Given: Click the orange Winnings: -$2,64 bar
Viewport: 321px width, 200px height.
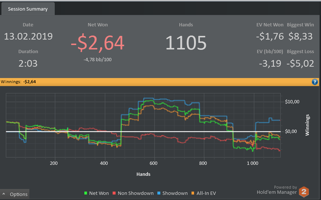Looking at the screenshot, I should tap(160, 82).
